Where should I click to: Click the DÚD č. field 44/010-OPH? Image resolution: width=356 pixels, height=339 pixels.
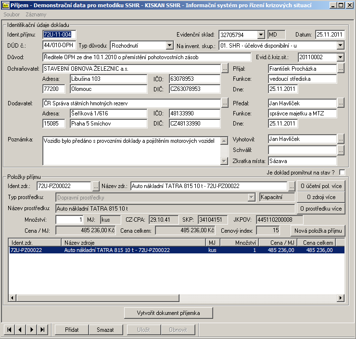pos(59,45)
